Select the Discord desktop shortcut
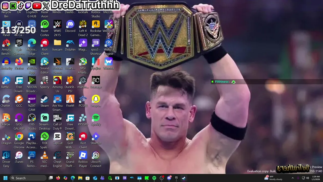This screenshot has height=182, width=323. [70, 26]
